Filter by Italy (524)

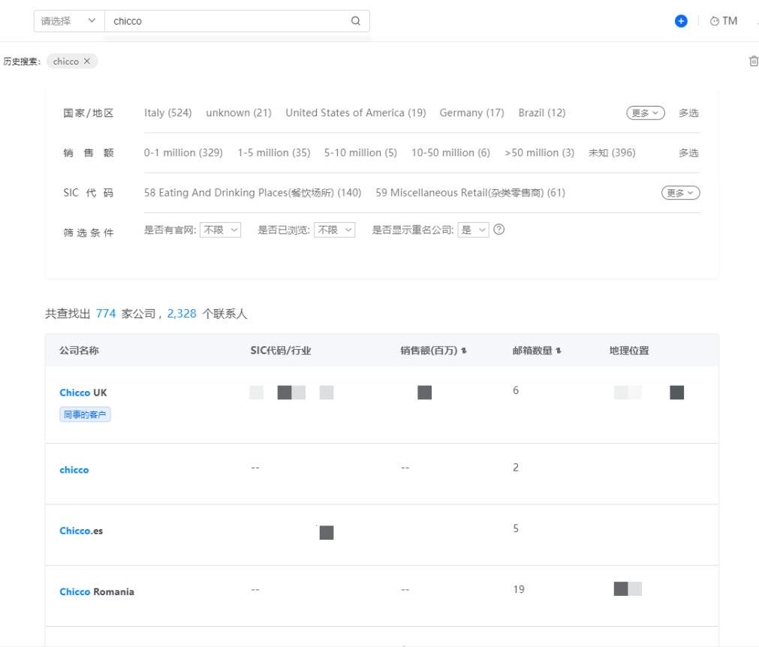[x=167, y=113]
